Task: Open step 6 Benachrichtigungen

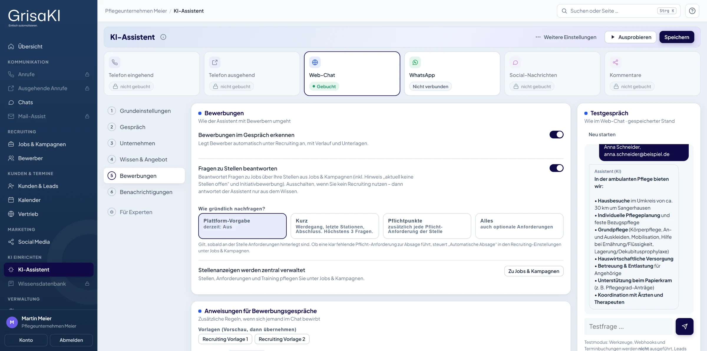Action: (144, 192)
